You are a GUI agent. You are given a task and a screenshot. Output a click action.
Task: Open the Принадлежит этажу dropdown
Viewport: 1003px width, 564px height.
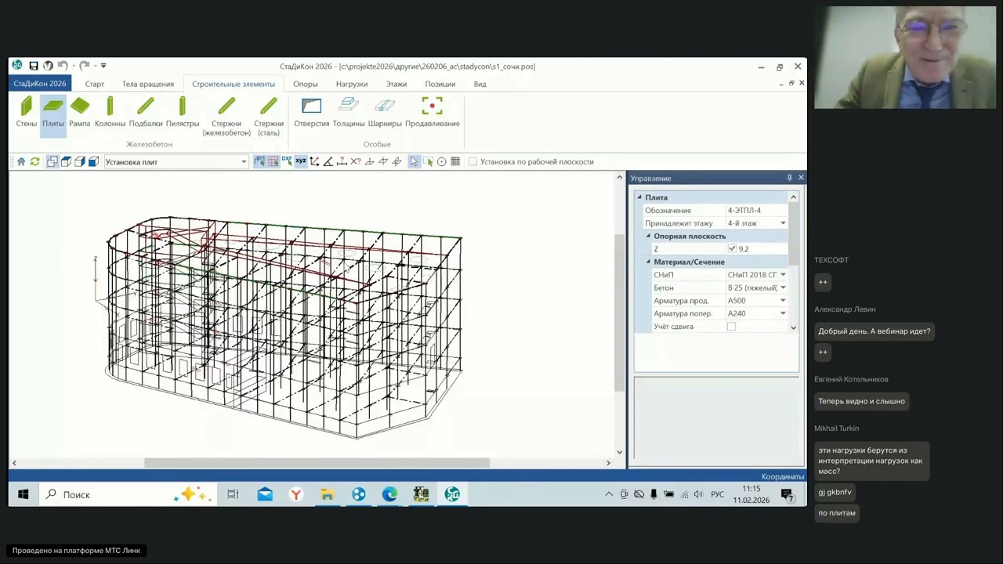pos(783,223)
